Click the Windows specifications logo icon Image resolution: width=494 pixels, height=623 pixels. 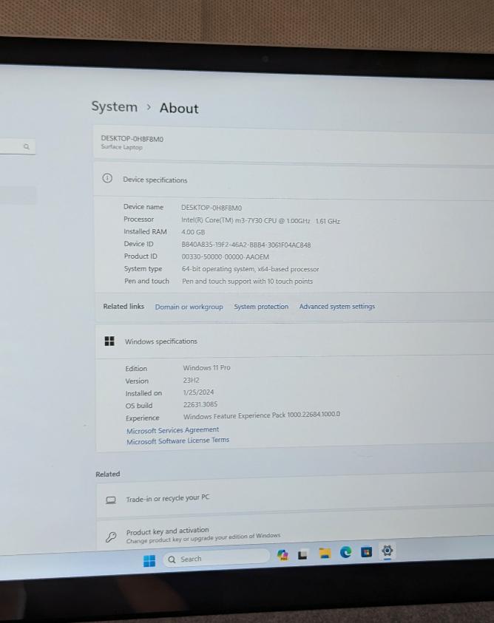coord(109,341)
